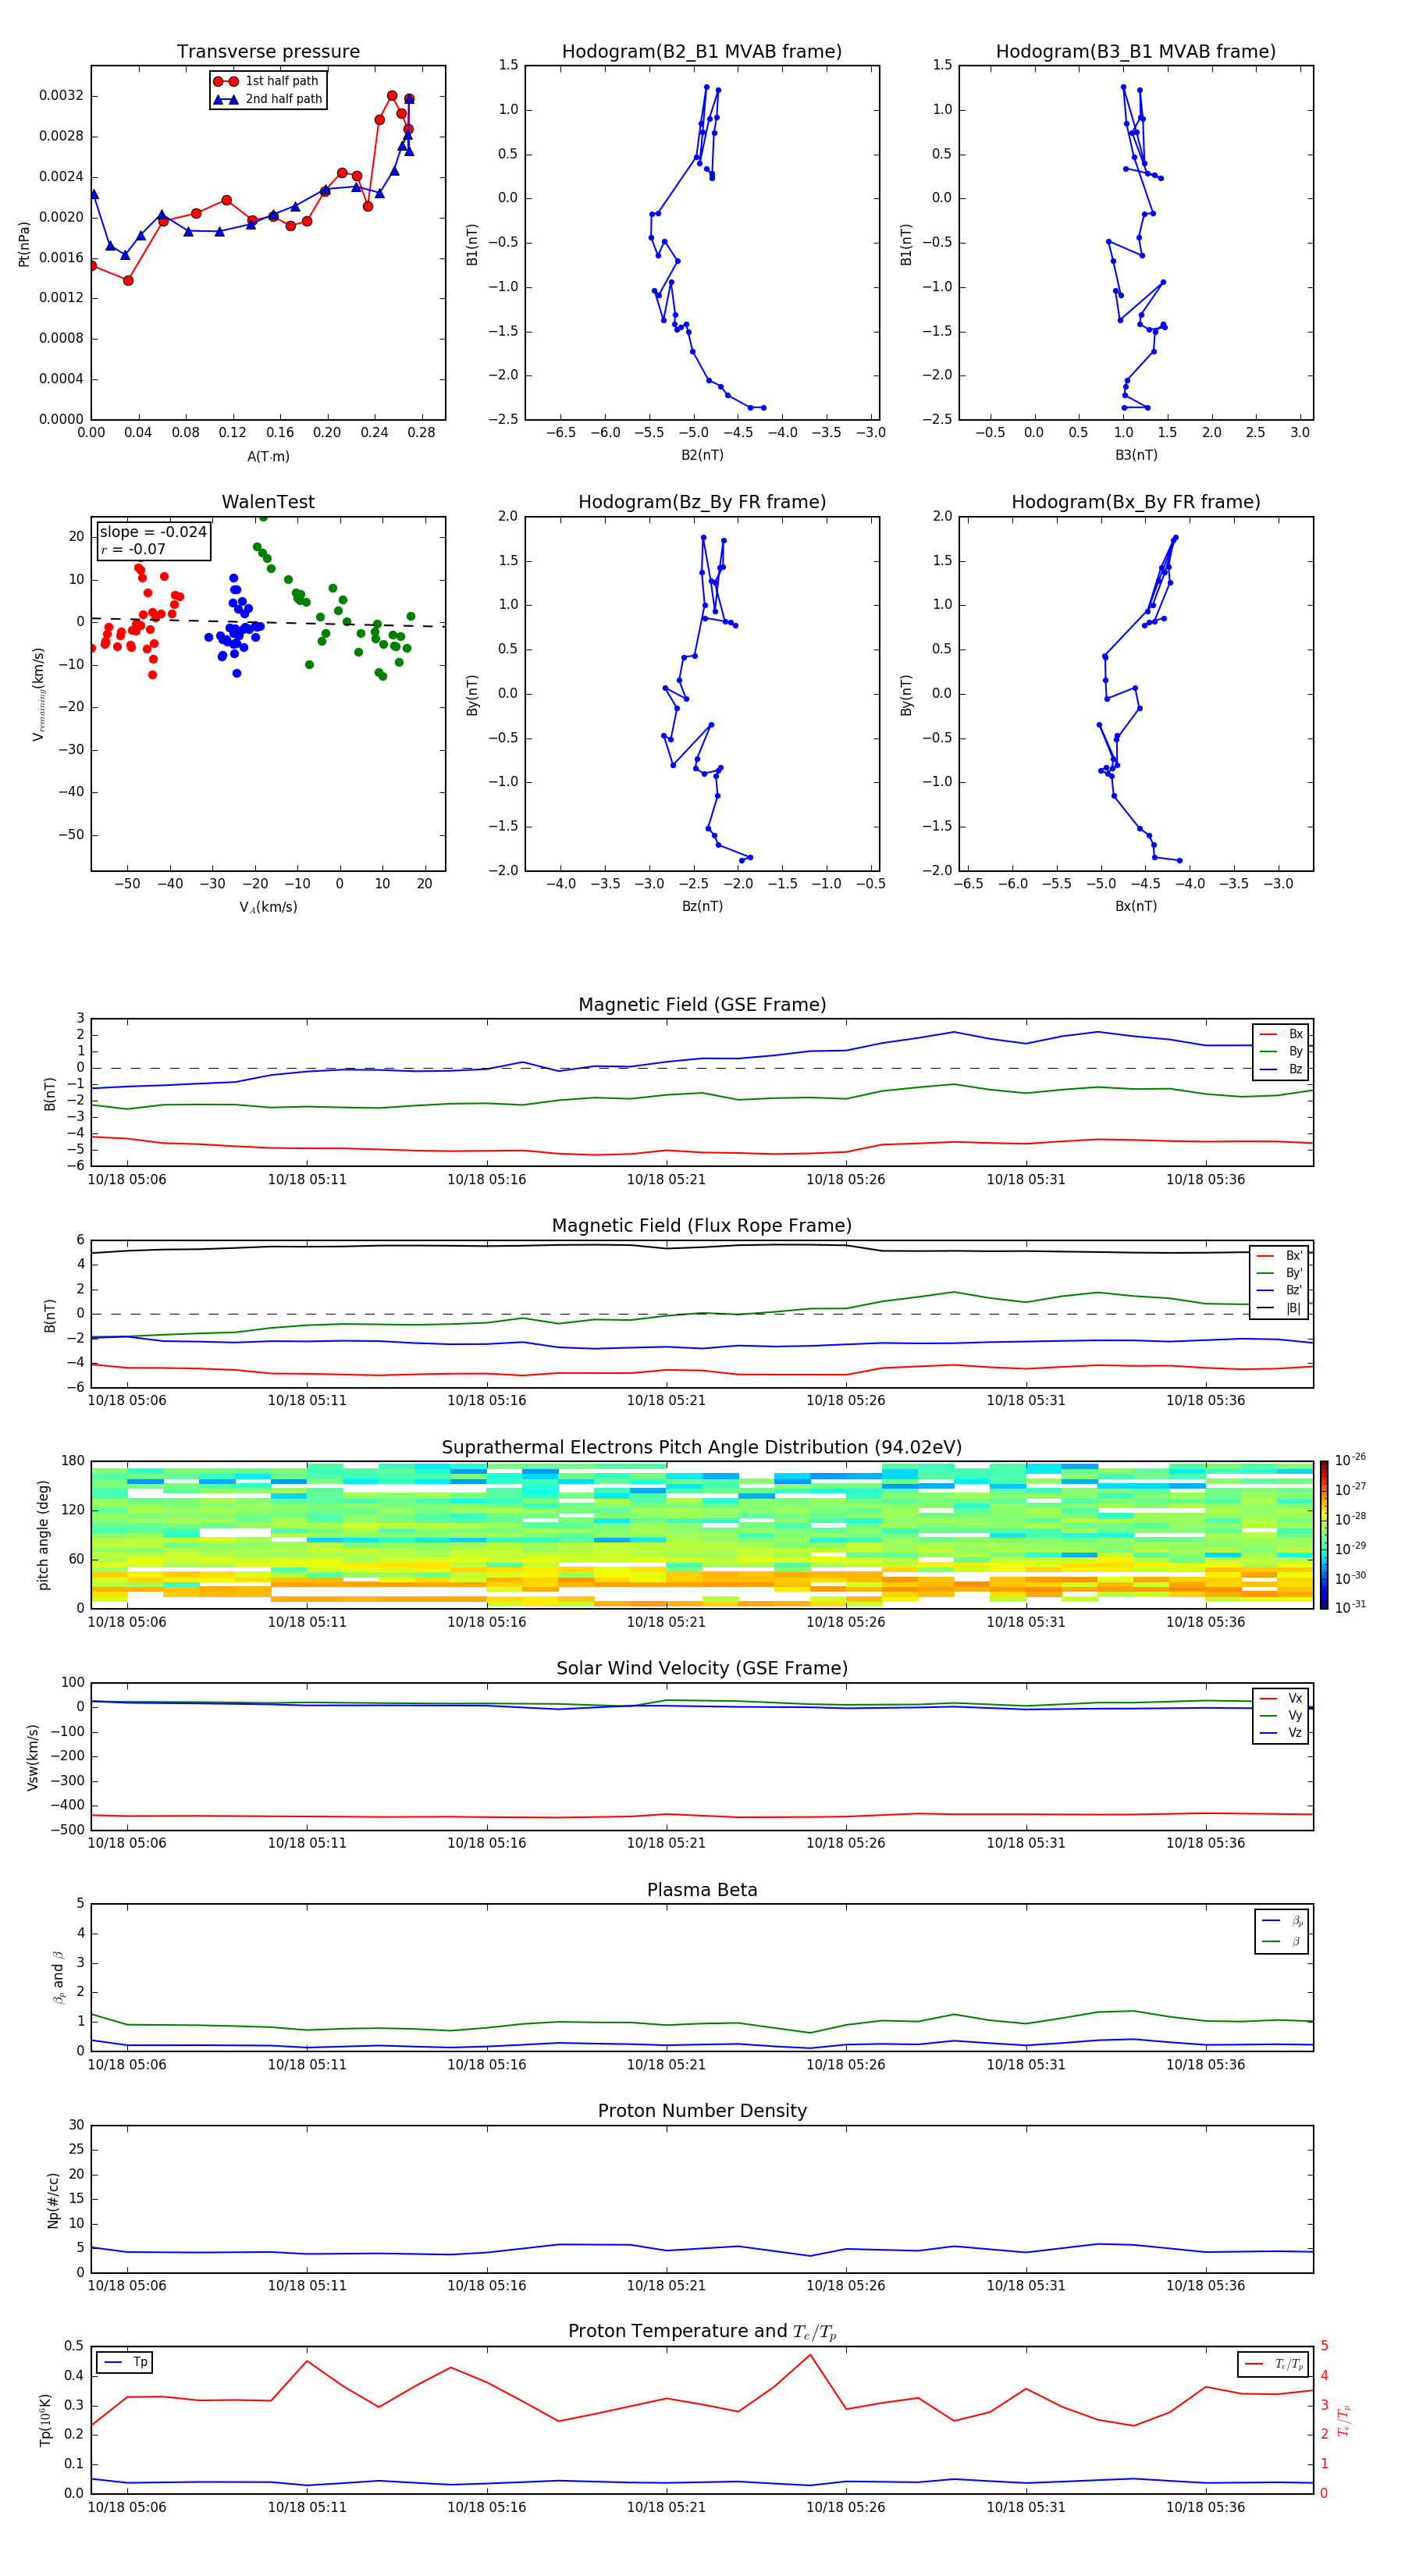Click the 'Hodogram(B2_B1 MVAB frame)' title
1405x2576 pixels.
click(702, 51)
